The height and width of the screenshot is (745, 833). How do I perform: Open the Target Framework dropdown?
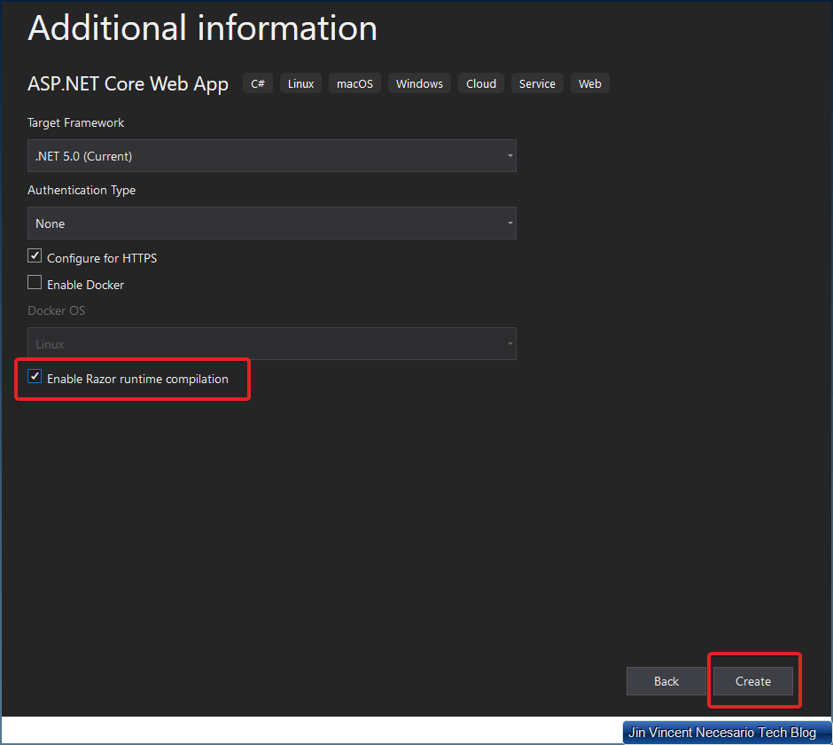(271, 156)
